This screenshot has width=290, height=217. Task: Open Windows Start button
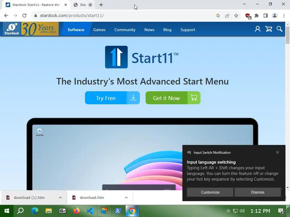coord(7,211)
